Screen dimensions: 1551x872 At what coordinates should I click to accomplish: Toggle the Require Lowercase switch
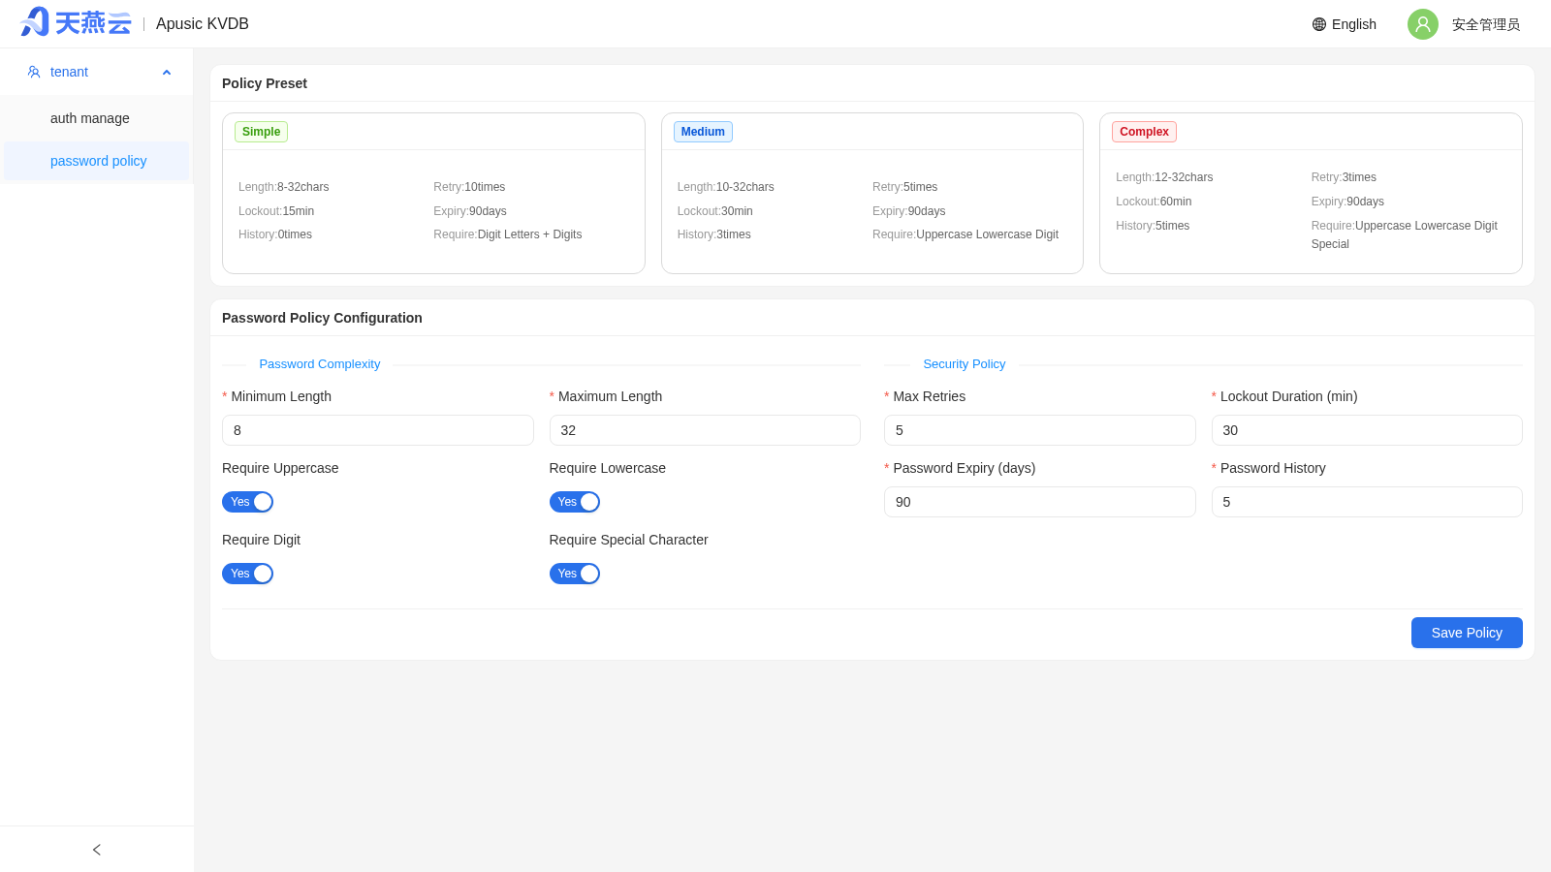(575, 502)
